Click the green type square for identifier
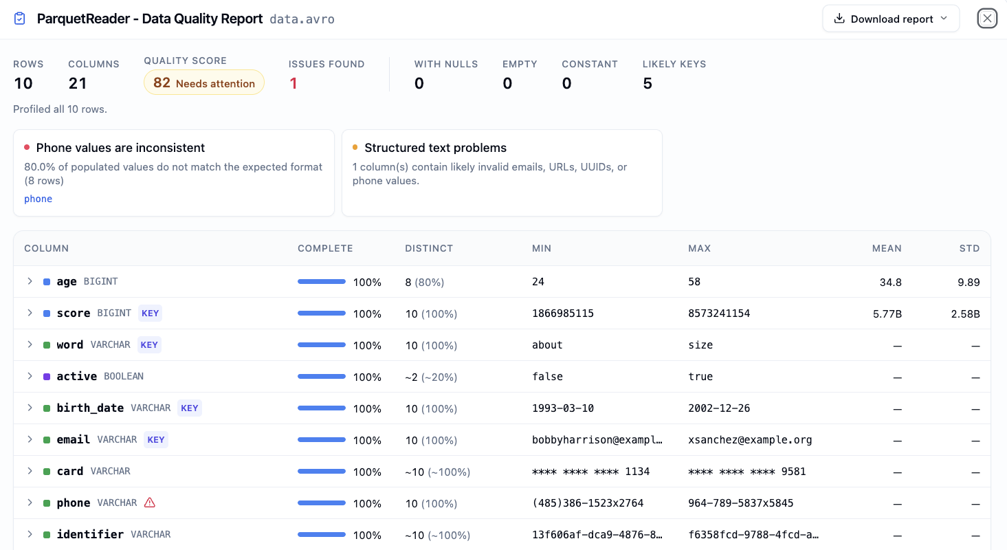 pyautogui.click(x=47, y=535)
